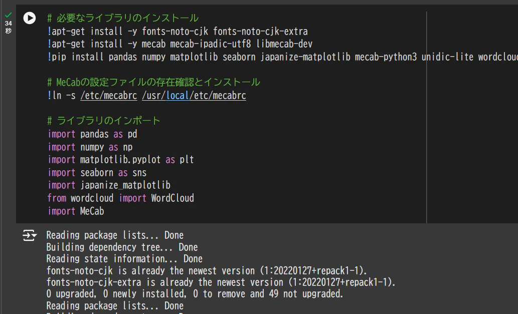Click output '0 upgraded, 0 newly installed'
The image size is (518, 314).
(x=195, y=294)
